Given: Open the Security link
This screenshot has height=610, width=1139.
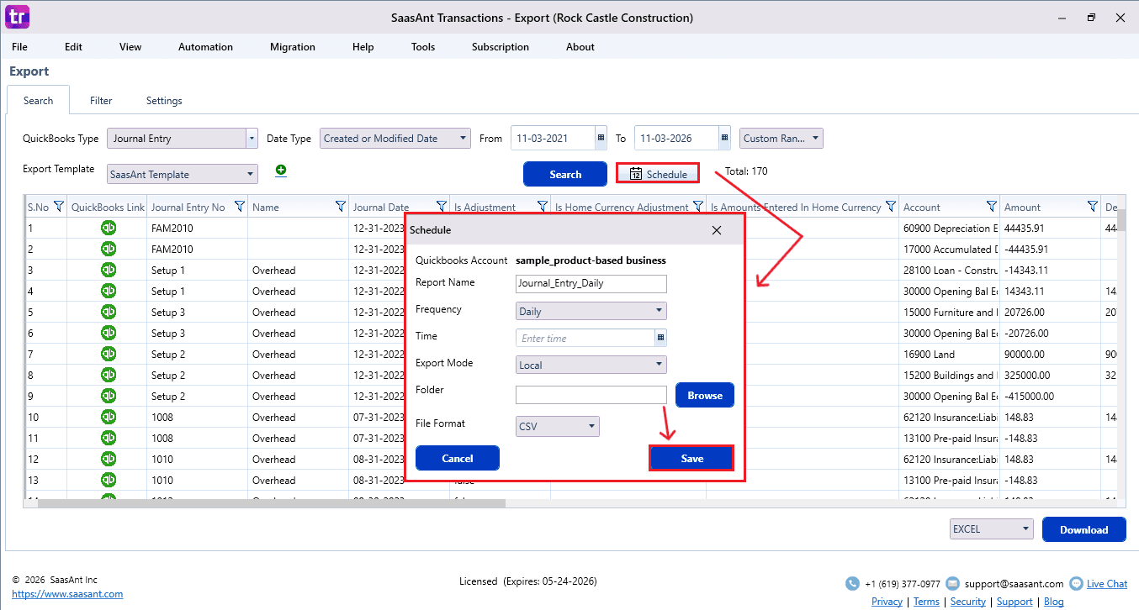Looking at the screenshot, I should tap(968, 602).
